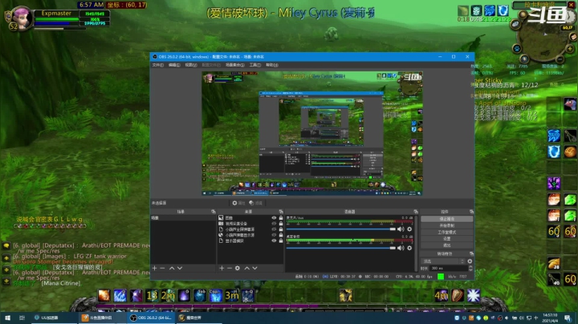Click the 3m cooldown spell on action bar
This screenshot has height=324, width=578.
pos(232,295)
